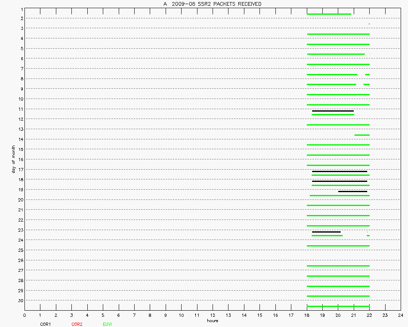Click the black bar on day 18
The width and height of the screenshot is (408, 327).
point(339,181)
